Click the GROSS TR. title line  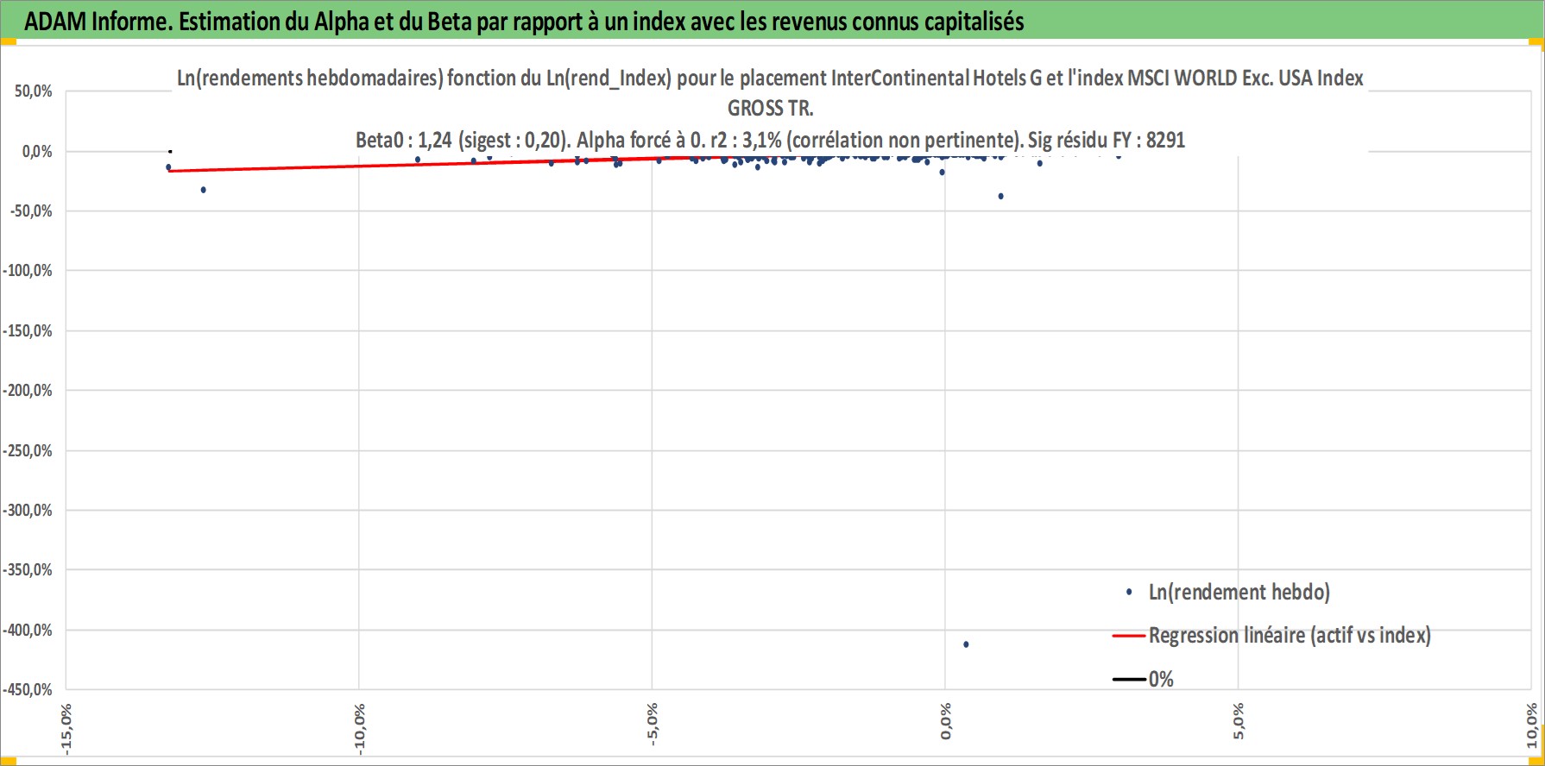pyautogui.click(x=770, y=109)
